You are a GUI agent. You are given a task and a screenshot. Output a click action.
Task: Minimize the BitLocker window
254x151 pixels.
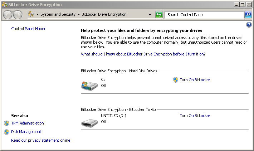pyautogui.click(x=236, y=5)
